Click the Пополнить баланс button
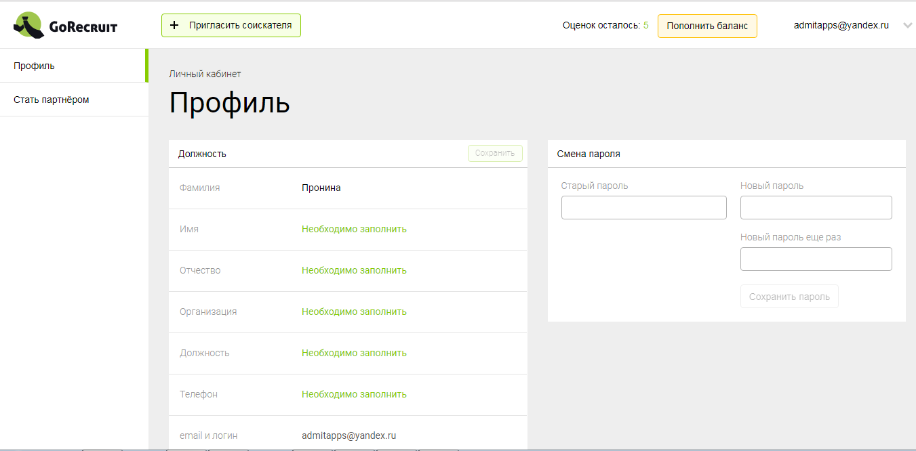The width and height of the screenshot is (916, 451). pos(707,26)
